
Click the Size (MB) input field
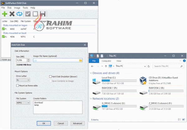point(22,60)
